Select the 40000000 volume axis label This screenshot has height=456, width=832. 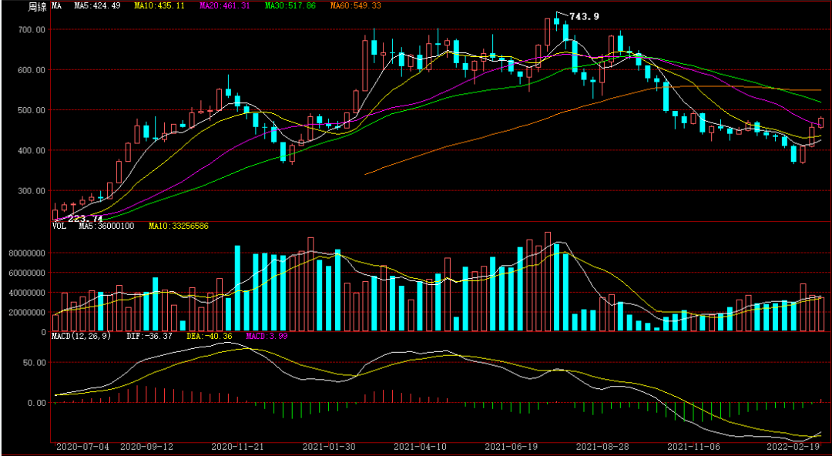tap(29, 293)
